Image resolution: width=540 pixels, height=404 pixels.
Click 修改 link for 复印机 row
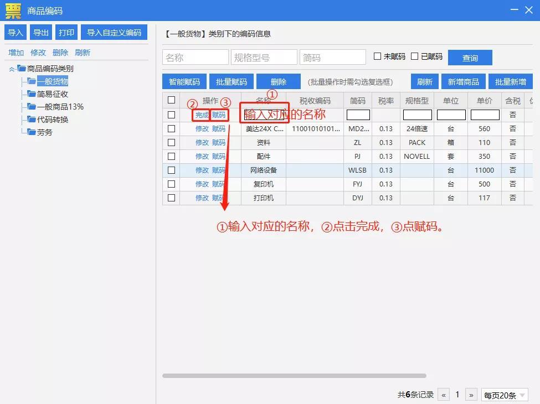[x=202, y=184]
